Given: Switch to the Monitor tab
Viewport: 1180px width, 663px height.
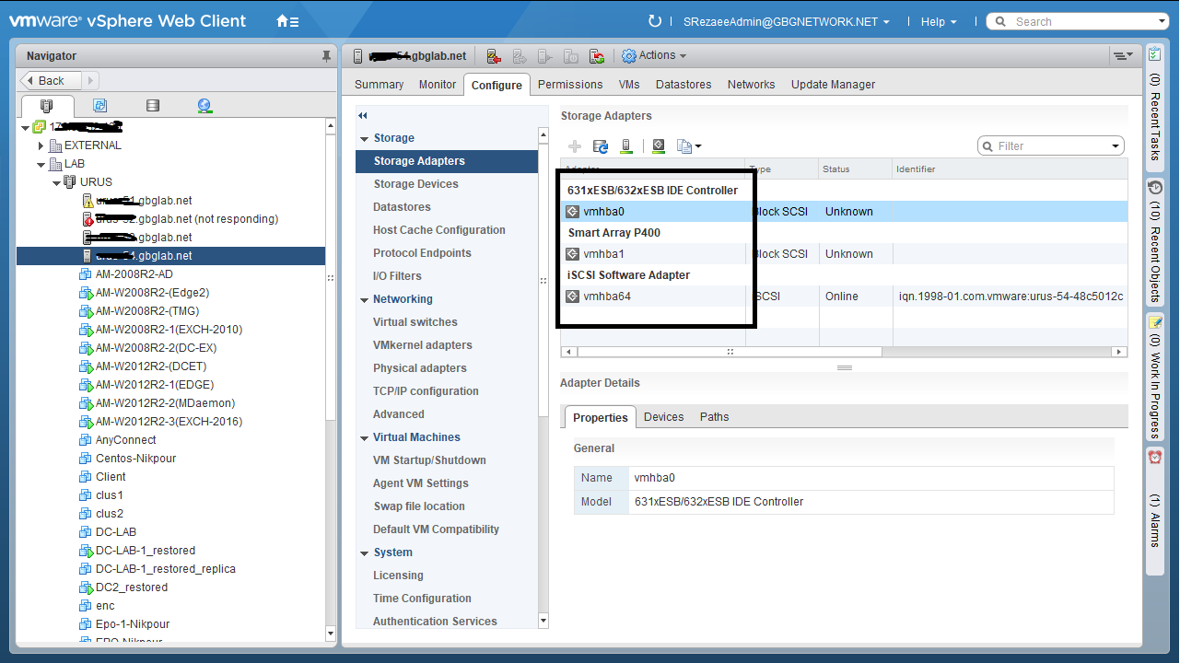Looking at the screenshot, I should (438, 85).
